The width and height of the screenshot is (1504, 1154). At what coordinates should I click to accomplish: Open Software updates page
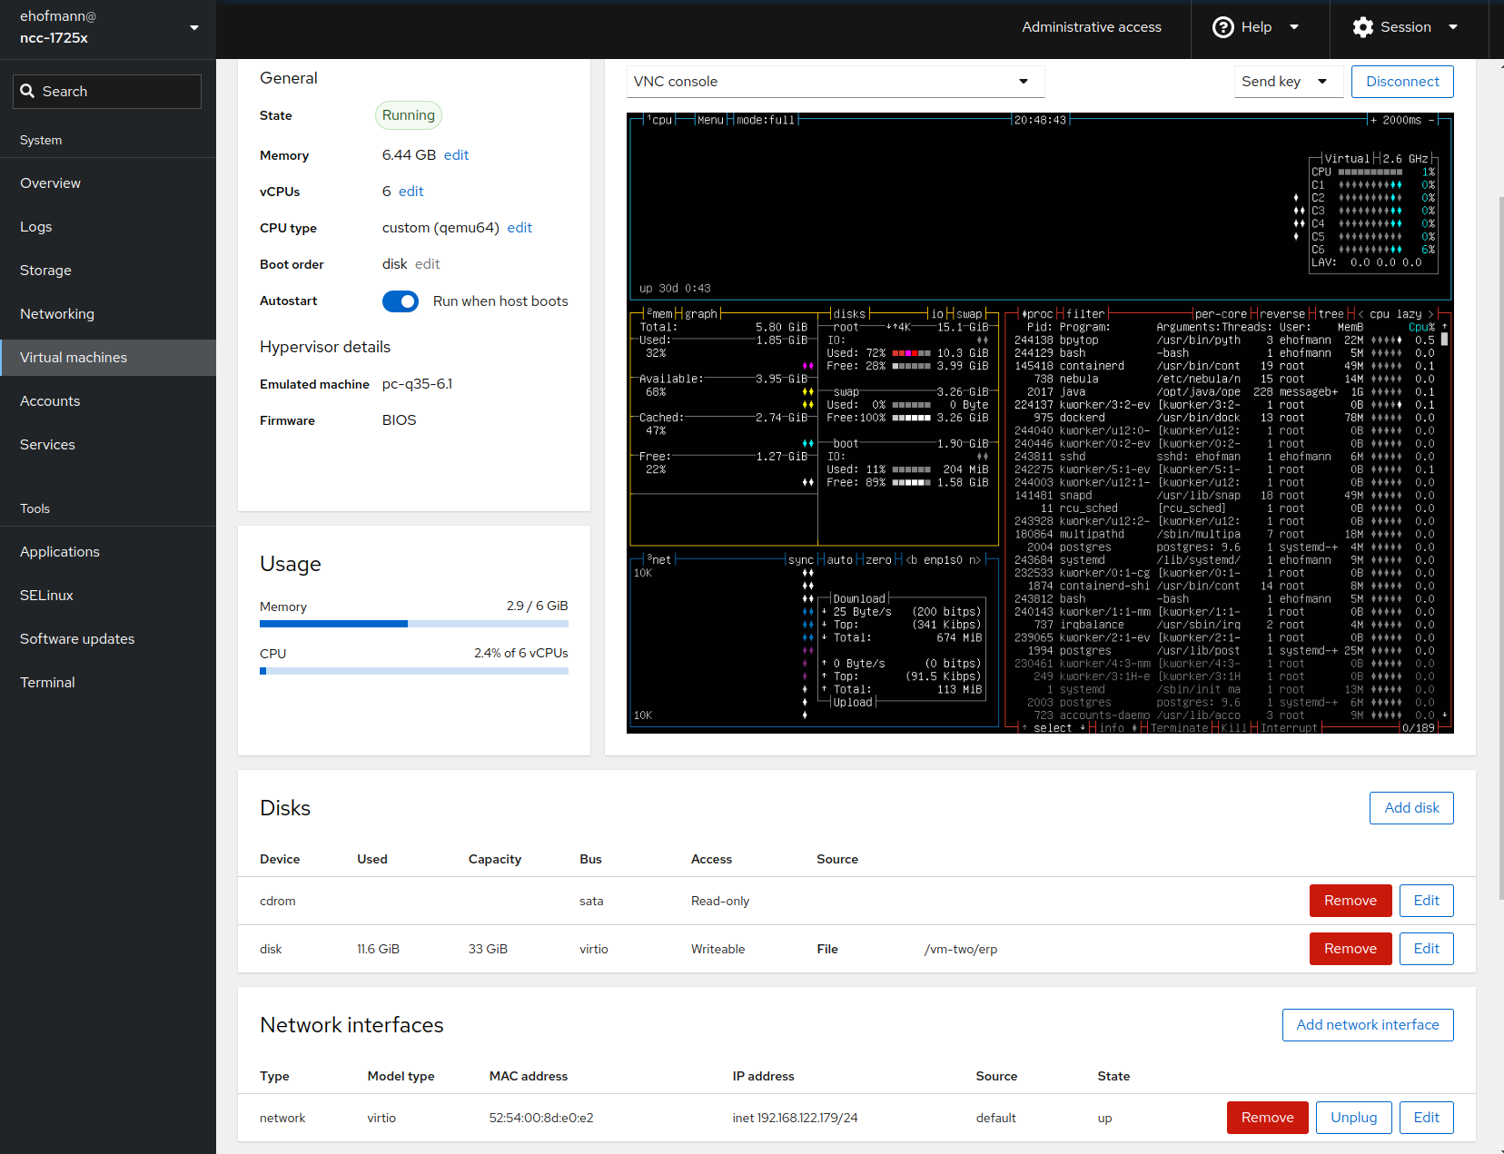click(77, 639)
